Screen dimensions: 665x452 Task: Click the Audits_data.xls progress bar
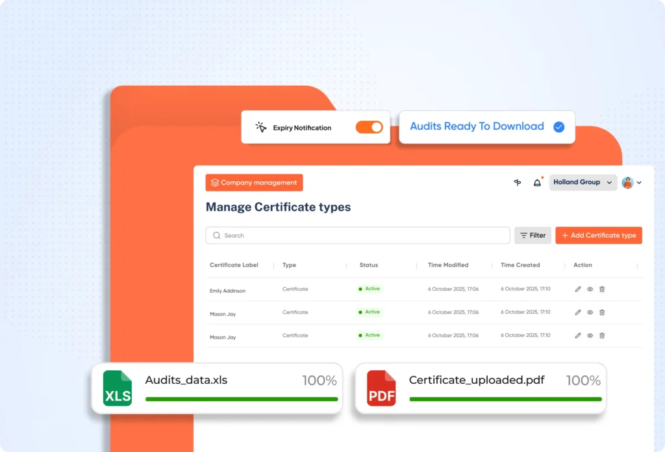(242, 399)
